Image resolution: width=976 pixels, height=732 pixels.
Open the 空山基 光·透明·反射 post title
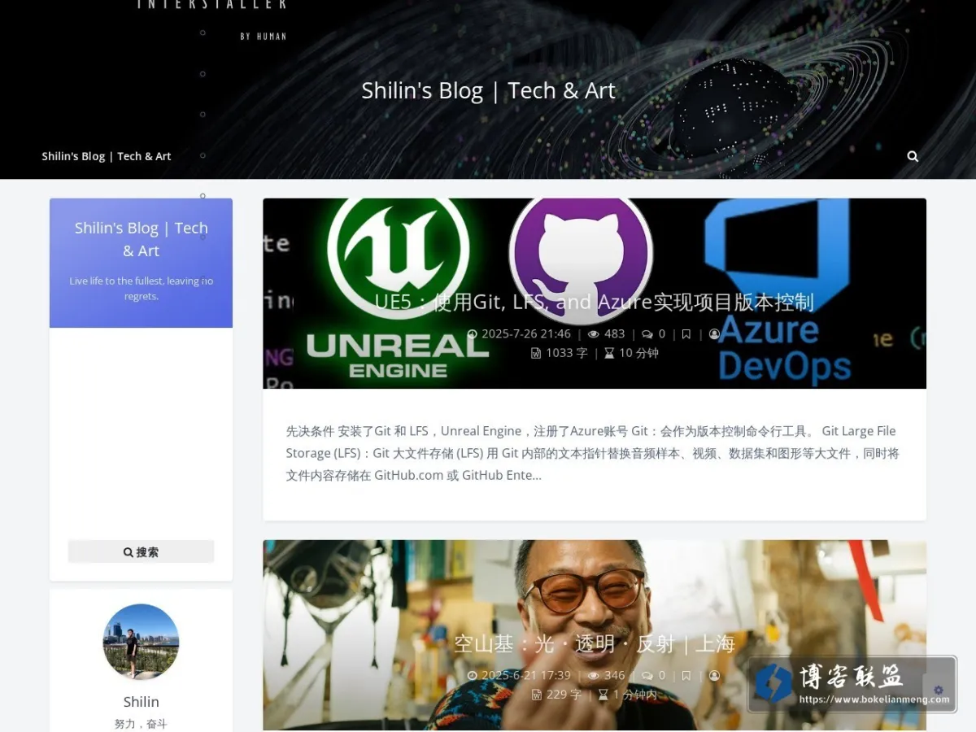tap(595, 643)
